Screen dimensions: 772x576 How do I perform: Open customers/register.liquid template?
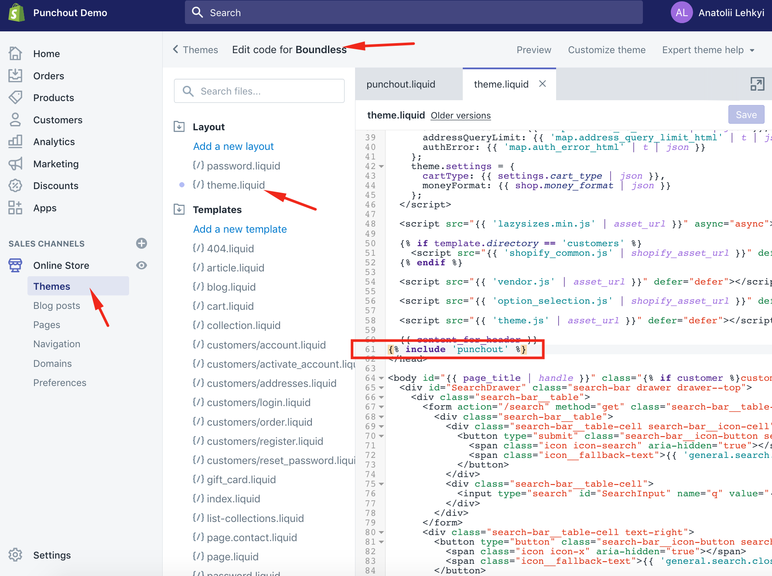258,441
